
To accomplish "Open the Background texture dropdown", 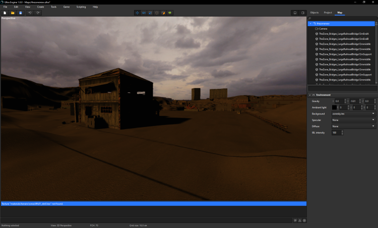I will [354, 113].
